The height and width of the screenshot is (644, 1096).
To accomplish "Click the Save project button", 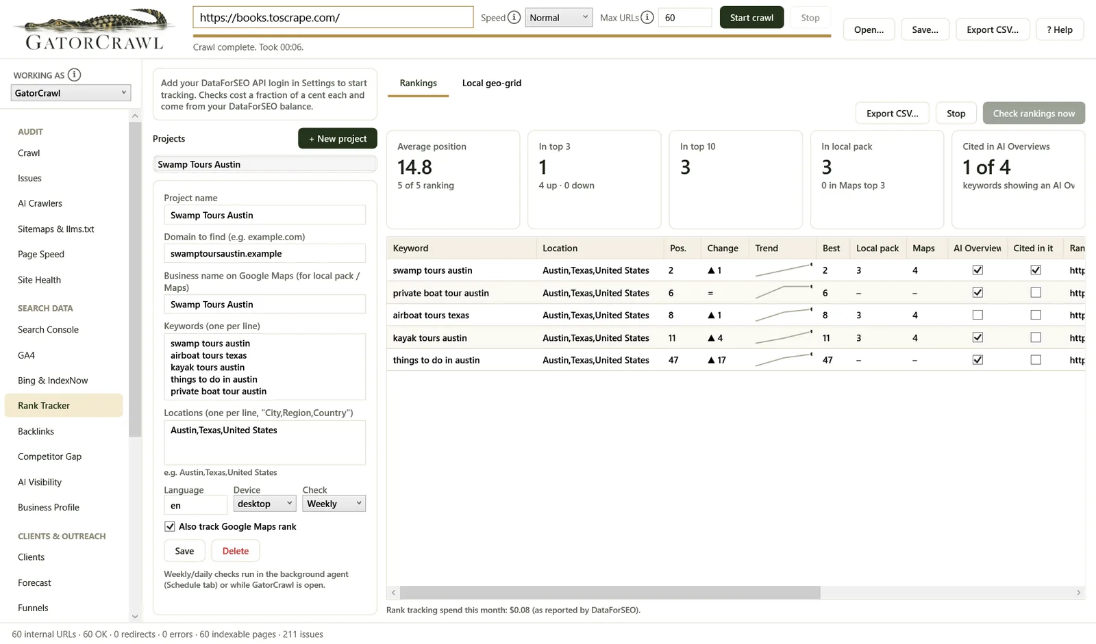I will point(185,552).
